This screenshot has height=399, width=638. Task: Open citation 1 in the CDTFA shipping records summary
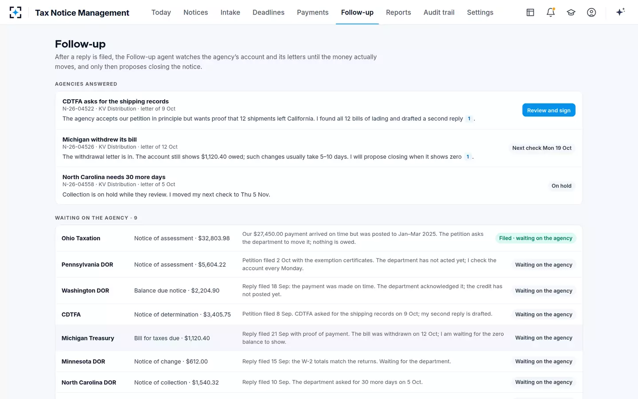click(x=469, y=118)
